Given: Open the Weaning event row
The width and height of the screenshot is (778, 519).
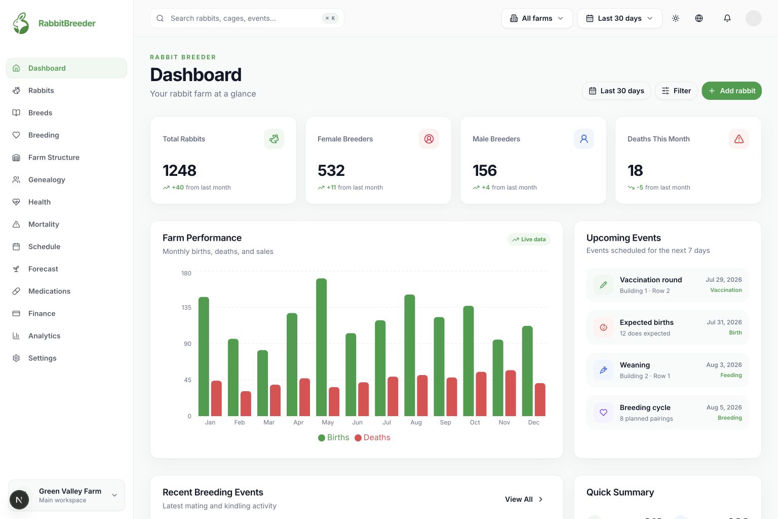Looking at the screenshot, I should (668, 370).
